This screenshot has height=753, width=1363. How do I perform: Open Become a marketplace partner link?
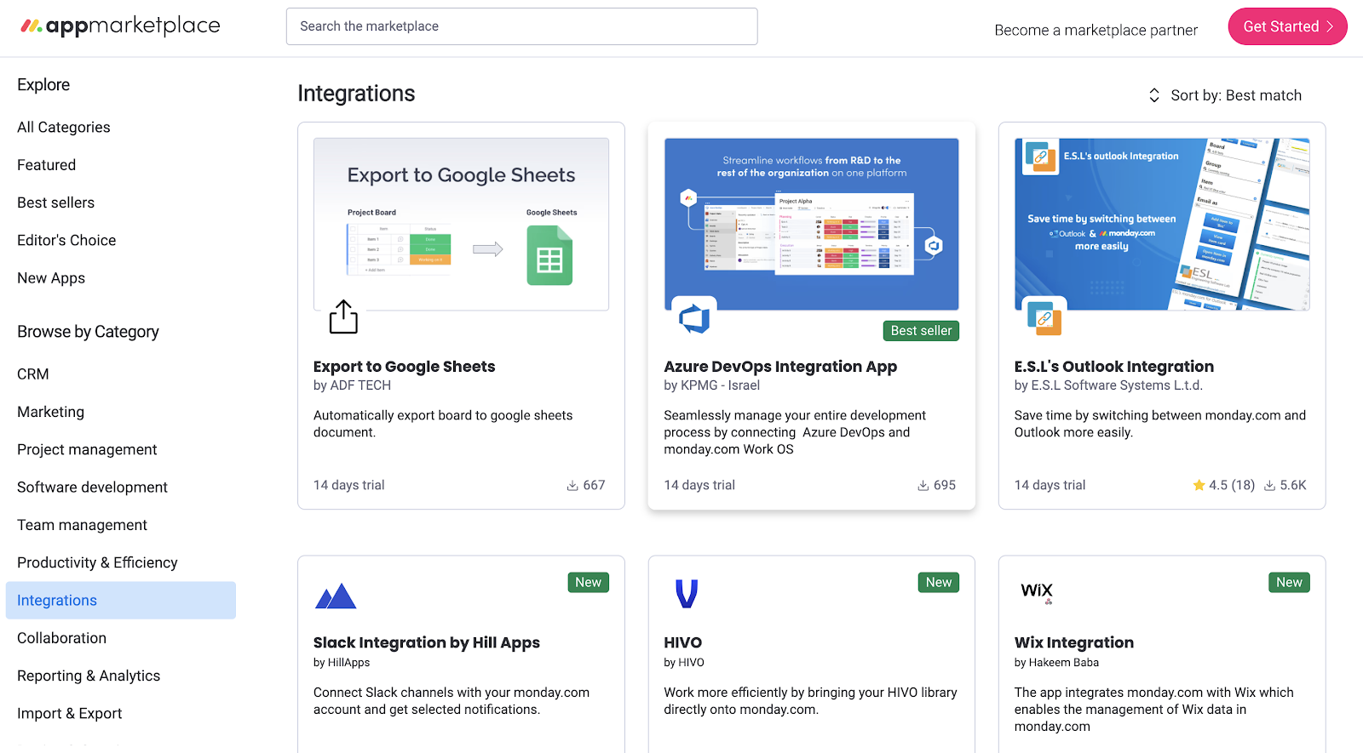(1096, 31)
